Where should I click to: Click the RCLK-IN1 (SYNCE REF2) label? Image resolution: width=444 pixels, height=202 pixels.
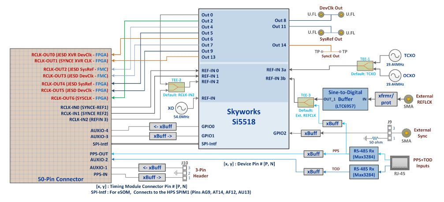pyautogui.click(x=85, y=113)
